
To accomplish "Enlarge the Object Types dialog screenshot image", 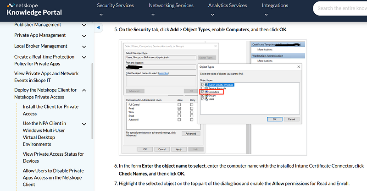I will 213,98.
